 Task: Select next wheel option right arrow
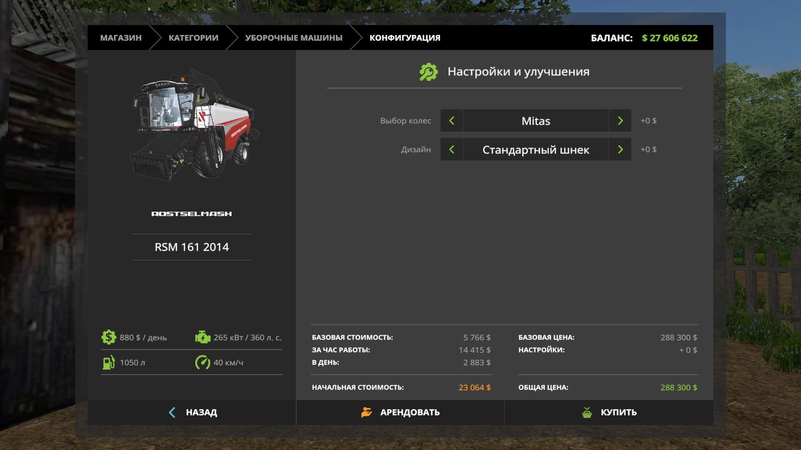point(620,121)
